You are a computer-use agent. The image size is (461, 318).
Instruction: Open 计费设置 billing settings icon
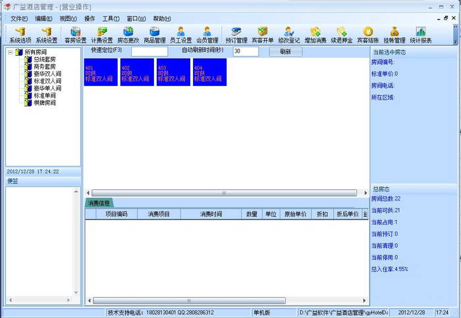tap(102, 35)
